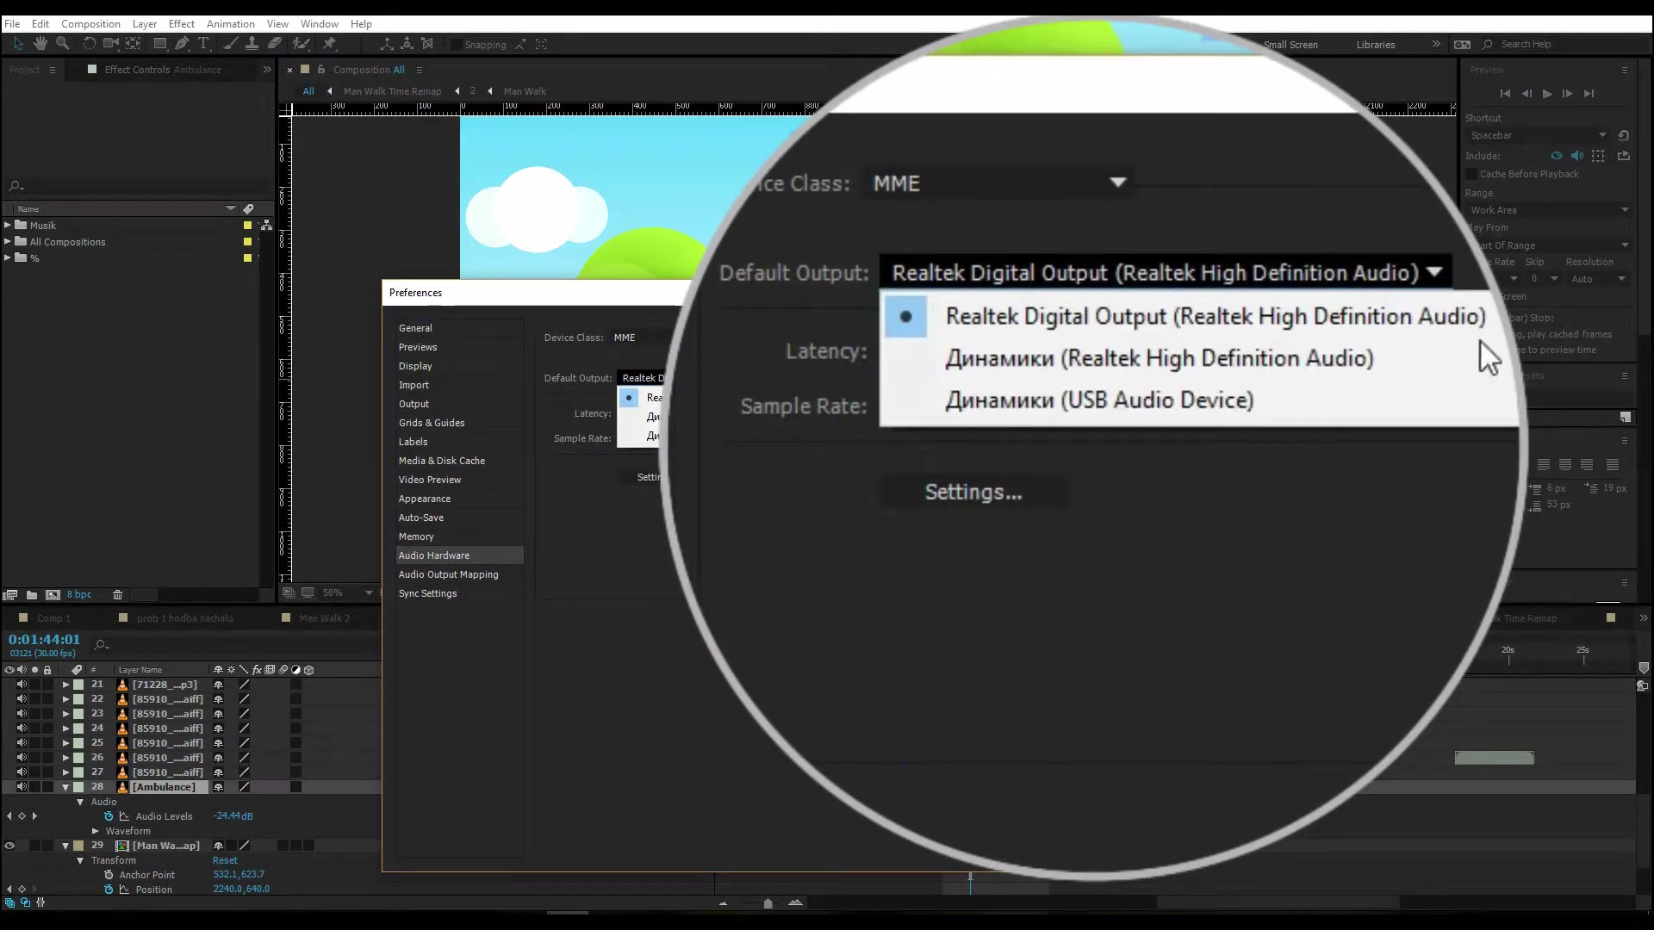This screenshot has width=1654, height=930.
Task: Mute audio on layer 21
Action: pos(22,685)
